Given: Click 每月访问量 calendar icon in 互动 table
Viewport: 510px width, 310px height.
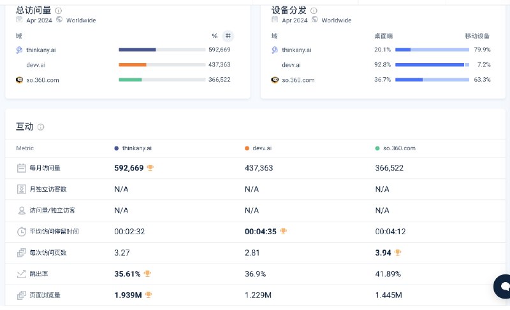Looking at the screenshot, I should pyautogui.click(x=22, y=168).
